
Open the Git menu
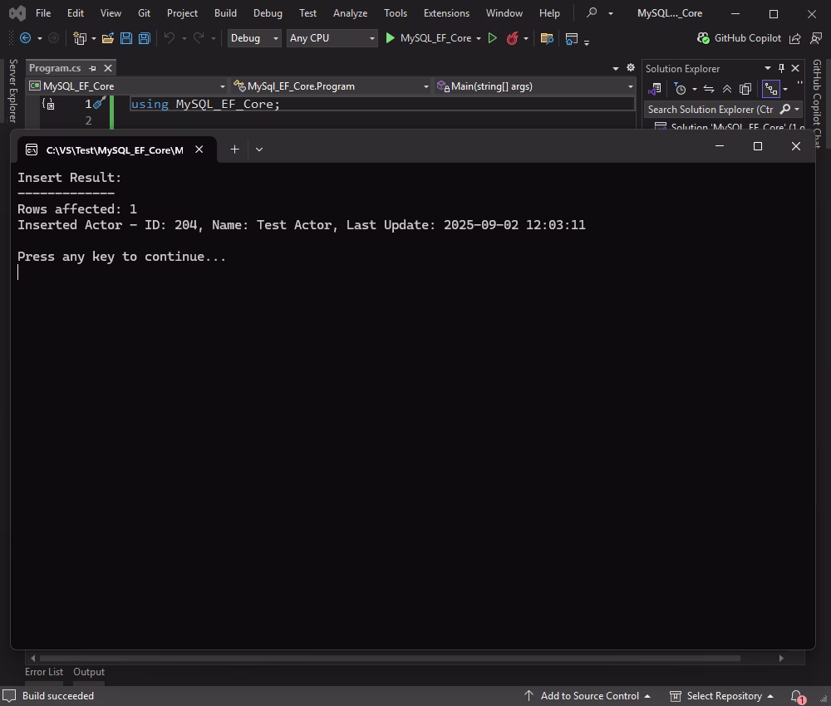click(143, 13)
